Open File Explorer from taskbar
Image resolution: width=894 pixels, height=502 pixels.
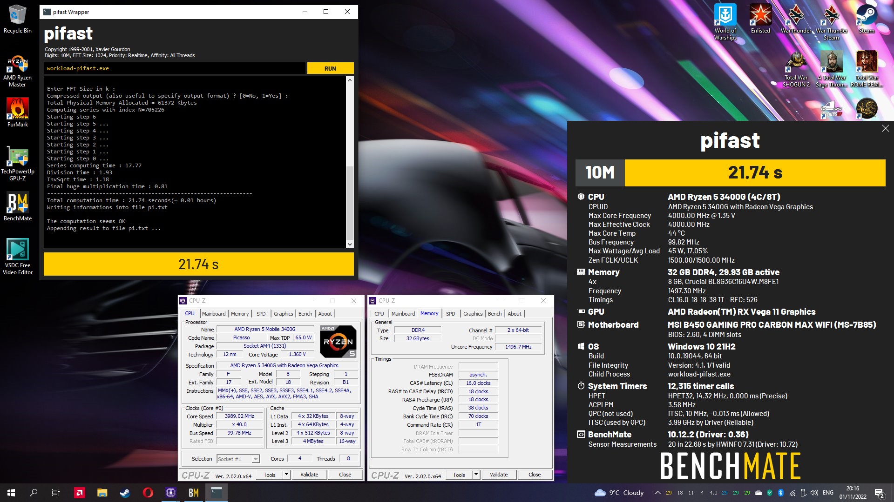point(102,493)
